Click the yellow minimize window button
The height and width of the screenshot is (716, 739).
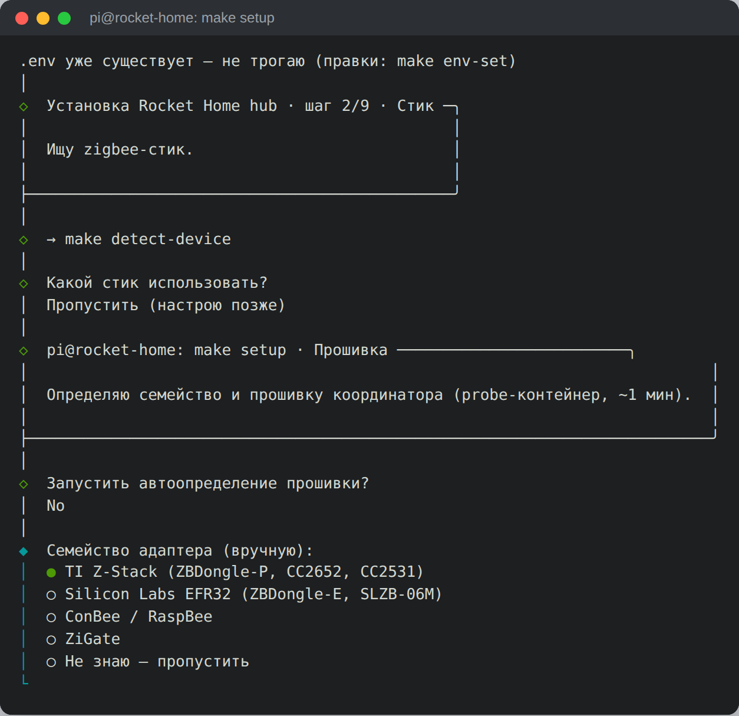click(43, 18)
